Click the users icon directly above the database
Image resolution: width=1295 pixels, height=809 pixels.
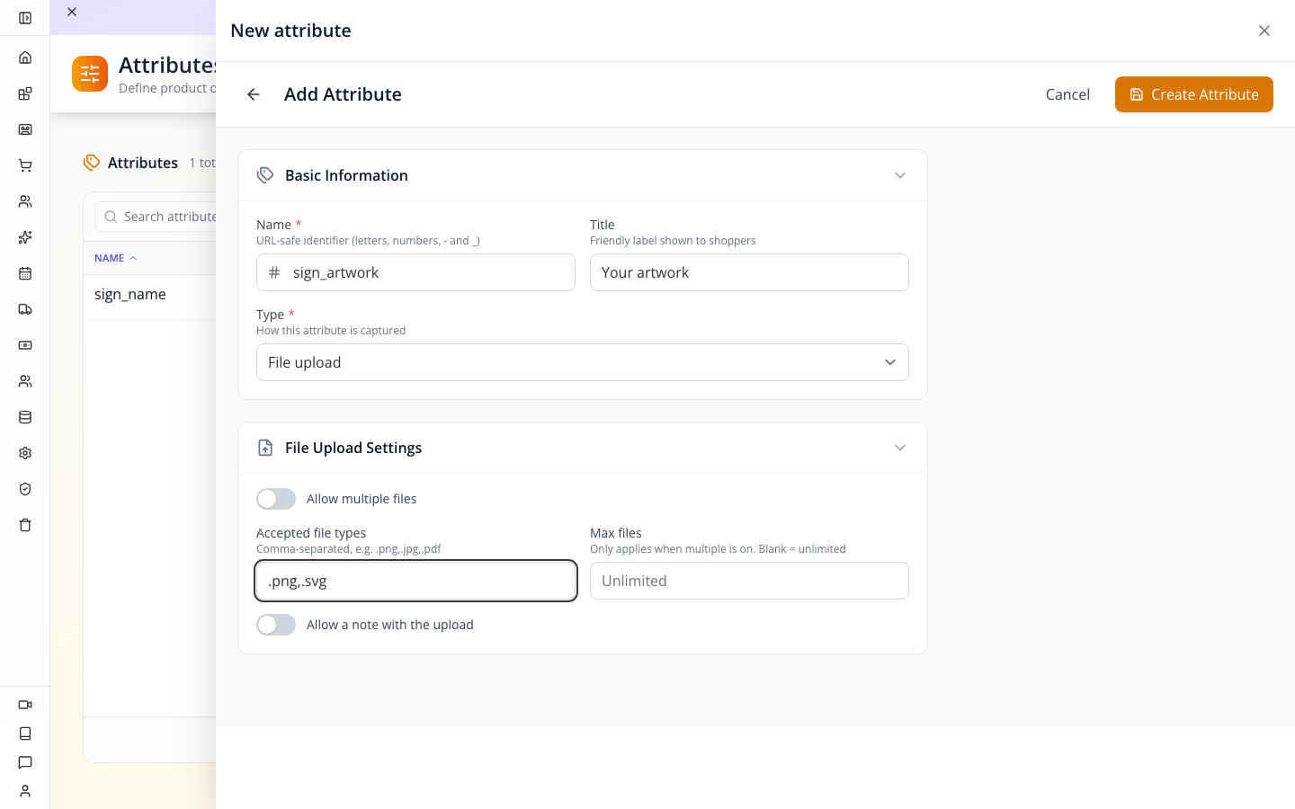pyautogui.click(x=25, y=381)
